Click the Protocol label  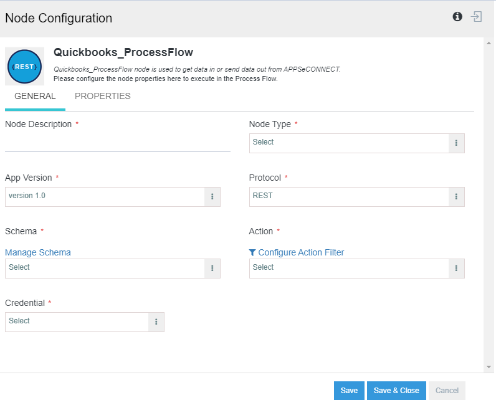[x=265, y=178]
